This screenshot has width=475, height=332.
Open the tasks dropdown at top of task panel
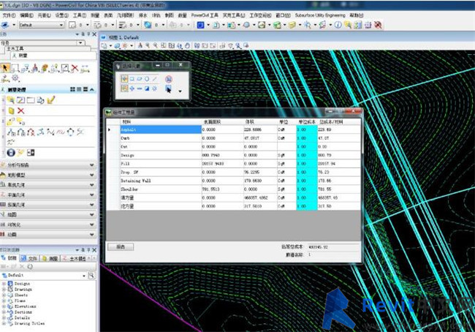[x=80, y=42]
